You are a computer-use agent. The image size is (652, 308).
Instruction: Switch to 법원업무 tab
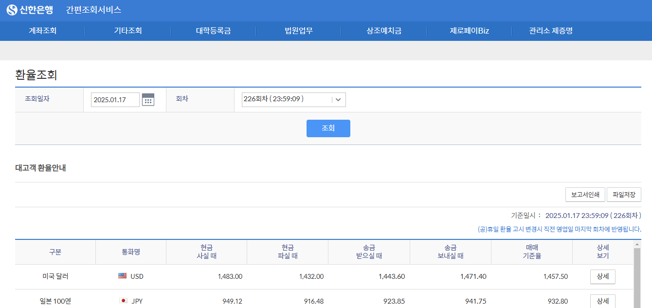pos(298,31)
